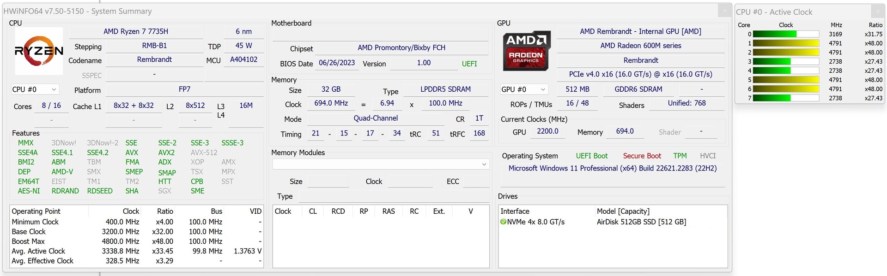Viewport: 887px width, 276px height.
Task: Open the GPU #0 selector dropdown
Action: (x=523, y=89)
